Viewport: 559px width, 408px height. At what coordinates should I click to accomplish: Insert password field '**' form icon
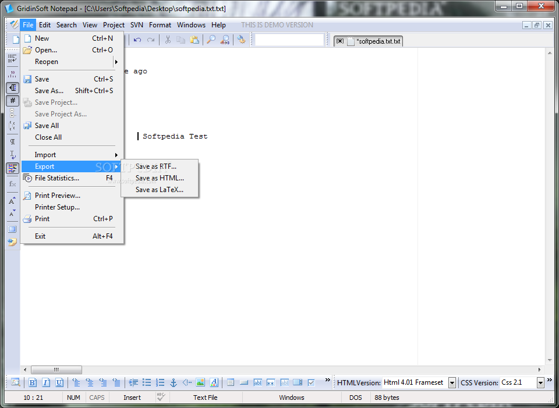click(271, 383)
